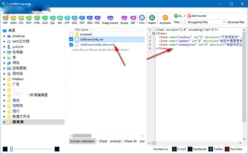The height and width of the screenshot is (154, 248).
Task: Choose SQL conversion icon
Action: [52, 20]
